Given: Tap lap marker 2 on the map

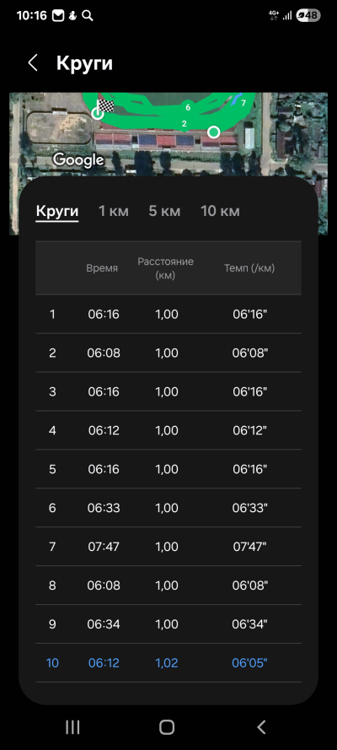Looking at the screenshot, I should pos(185,124).
